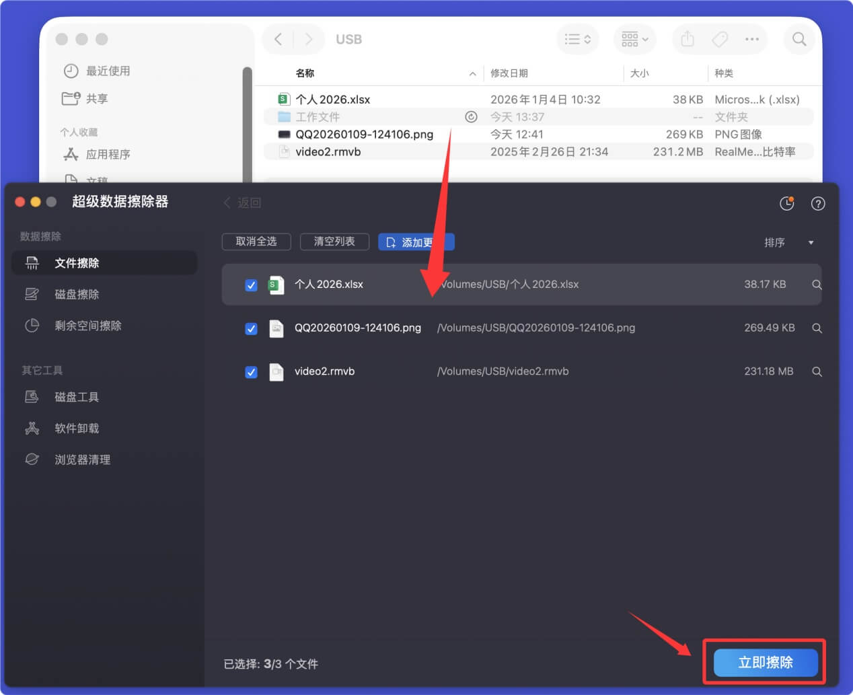Uncheck the video2.rmvb file checkbox
853x695 pixels.
[251, 371]
